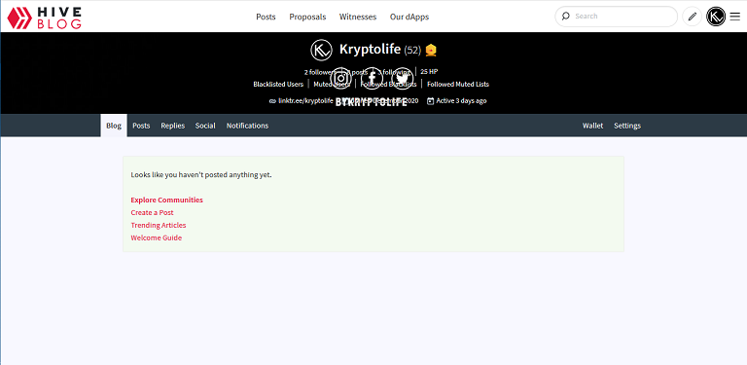
Task: Click the Twitter icon on cover image
Action: click(402, 78)
